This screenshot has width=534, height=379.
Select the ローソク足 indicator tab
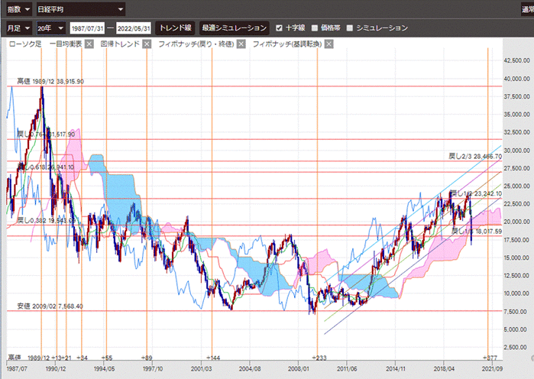click(x=25, y=44)
